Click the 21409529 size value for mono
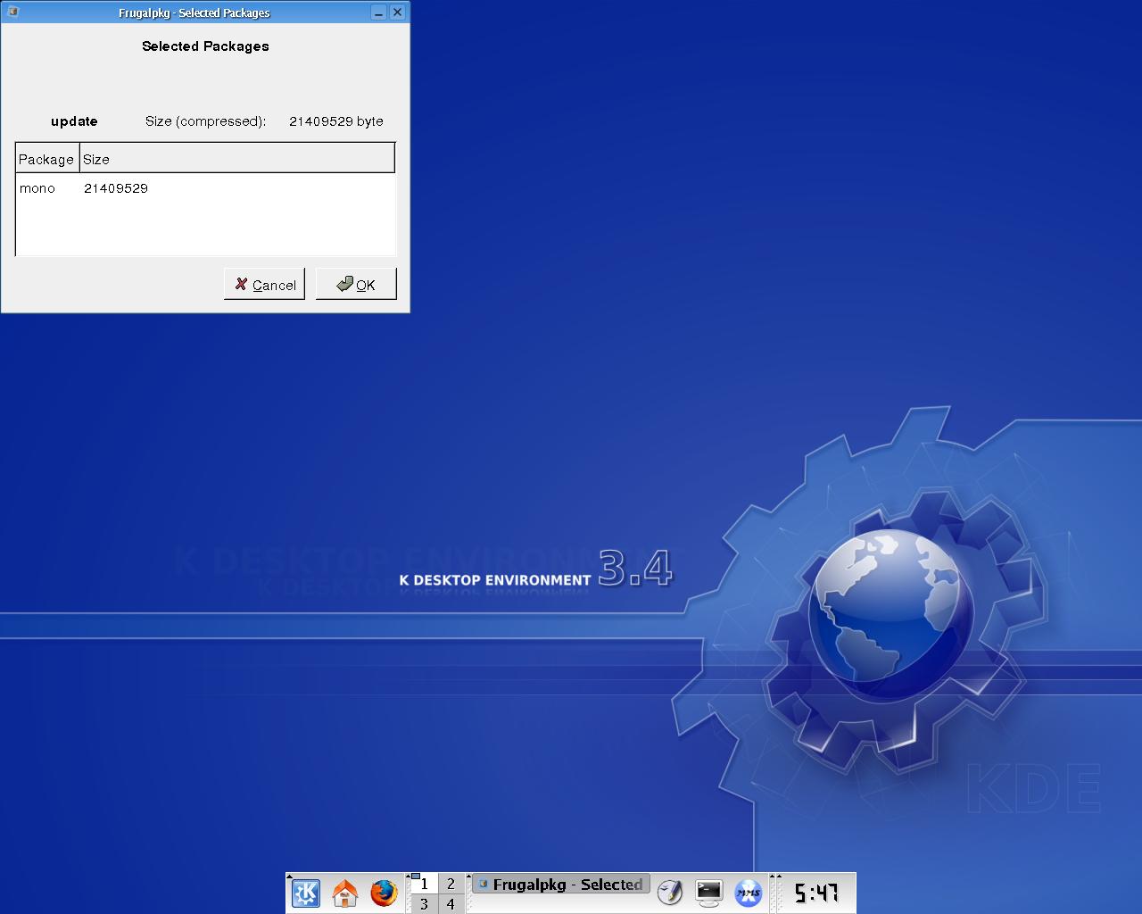 coord(116,188)
